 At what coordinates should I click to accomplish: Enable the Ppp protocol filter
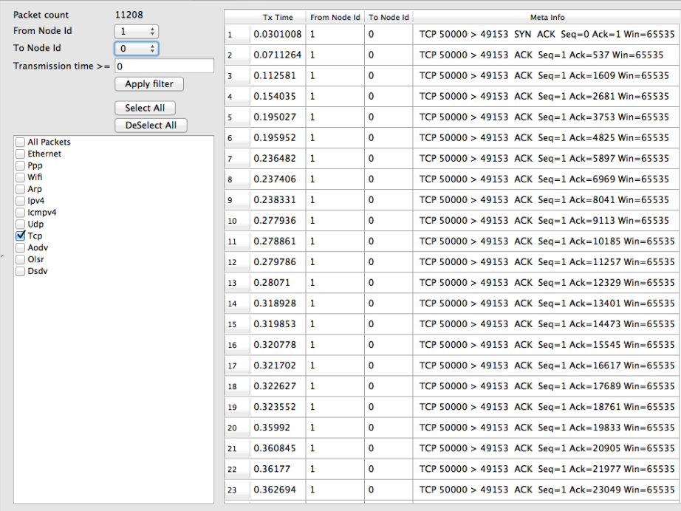(20, 165)
